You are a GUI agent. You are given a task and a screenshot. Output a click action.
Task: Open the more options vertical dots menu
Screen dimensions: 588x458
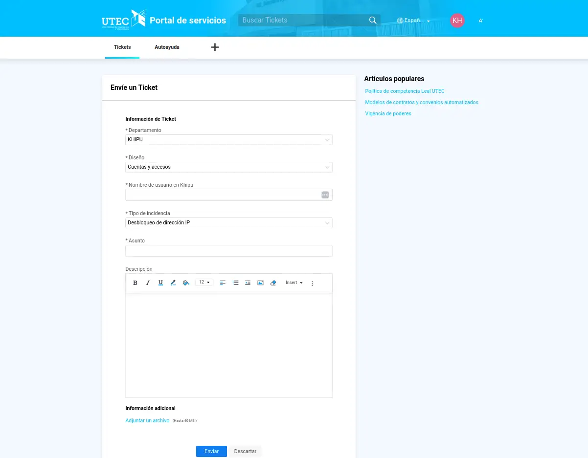coord(313,284)
